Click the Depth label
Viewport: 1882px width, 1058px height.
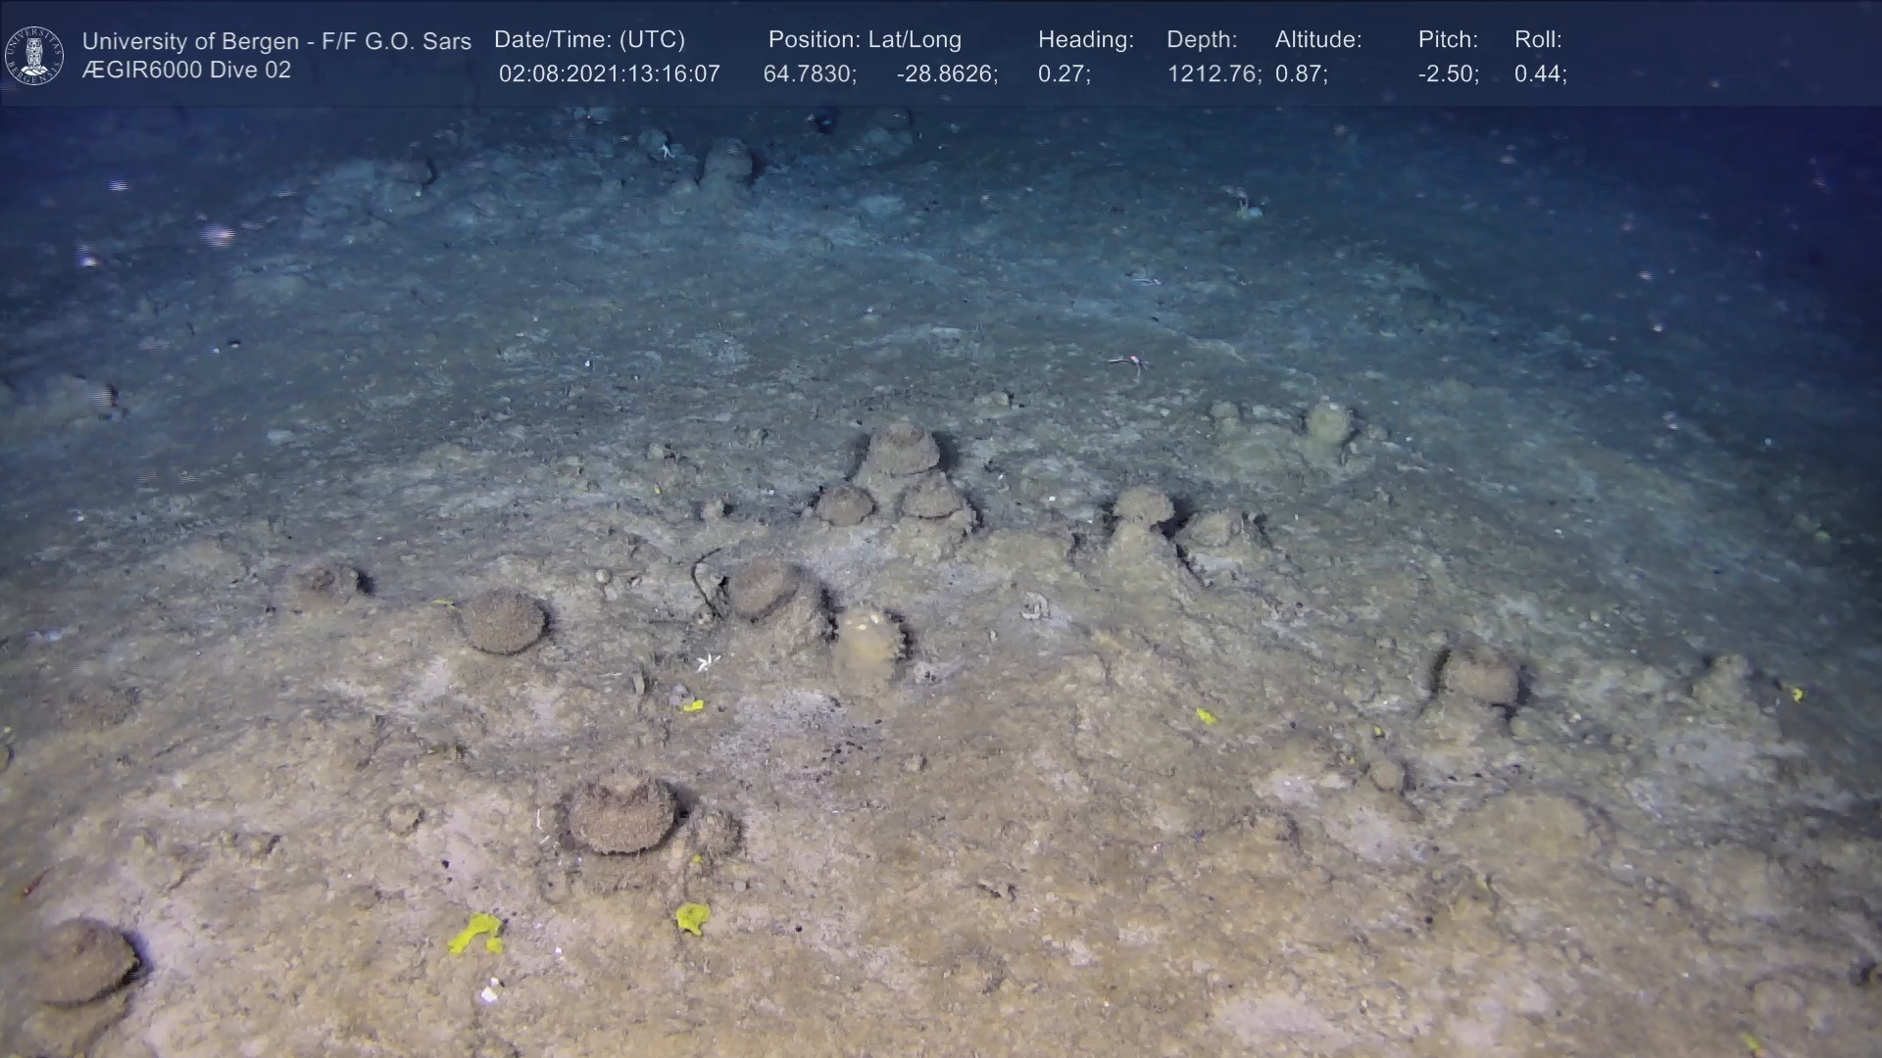pyautogui.click(x=1202, y=40)
